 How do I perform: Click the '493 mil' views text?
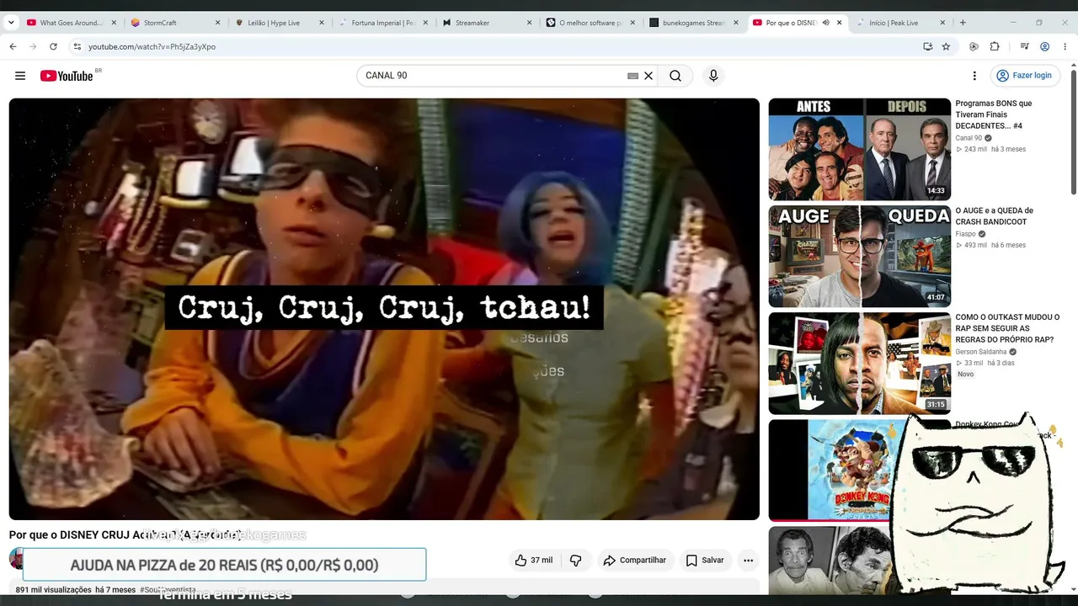pos(975,245)
